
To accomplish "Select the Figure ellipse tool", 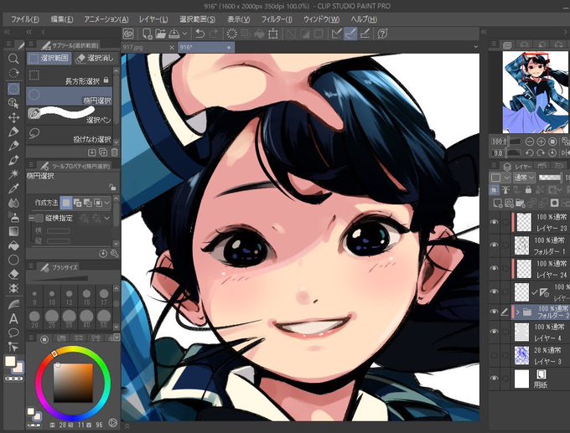I will 13,260.
